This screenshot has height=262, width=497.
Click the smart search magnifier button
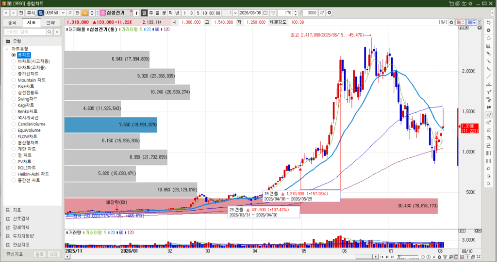pyautogui.click(x=50, y=32)
